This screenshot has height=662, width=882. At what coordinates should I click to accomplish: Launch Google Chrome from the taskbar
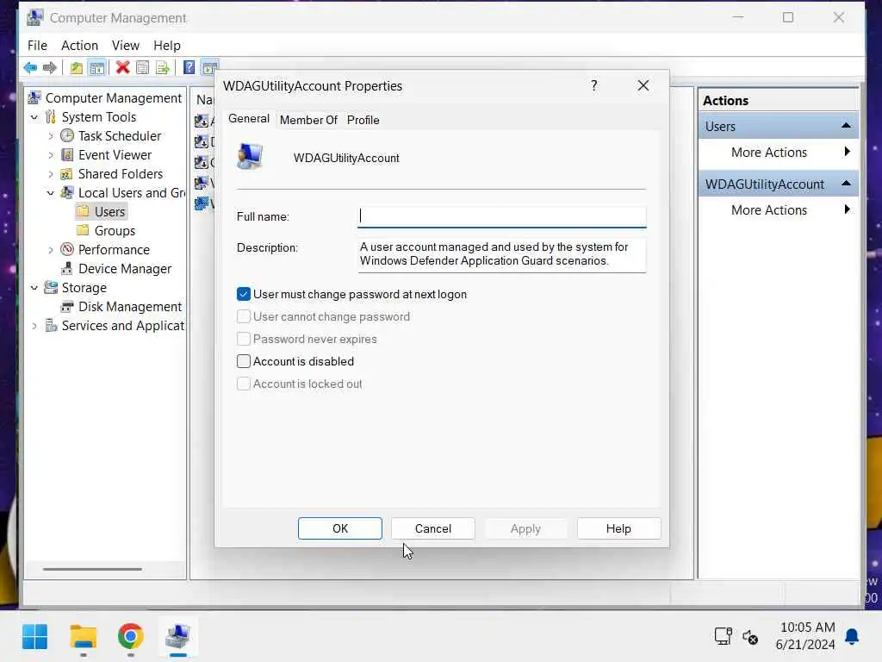tap(131, 637)
